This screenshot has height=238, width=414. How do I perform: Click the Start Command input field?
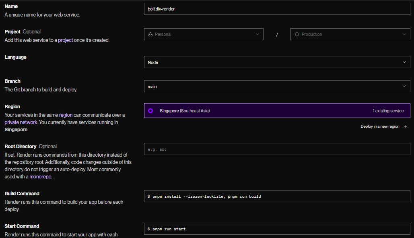277,229
